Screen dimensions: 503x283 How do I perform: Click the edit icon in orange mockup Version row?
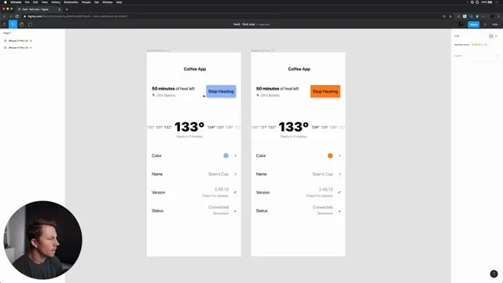tap(340, 193)
